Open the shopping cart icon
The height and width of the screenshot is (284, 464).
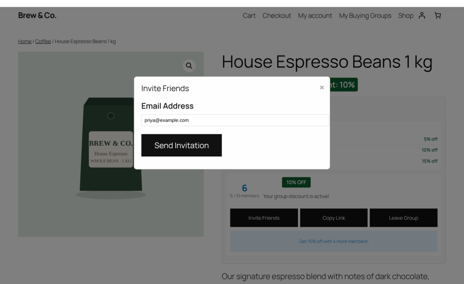(438, 15)
